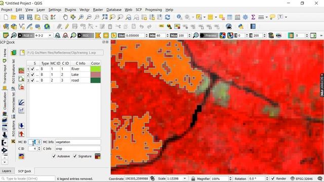Click the export signatures red arrow icon
Viewport: 324px width, 182px height.
(x=21, y=134)
